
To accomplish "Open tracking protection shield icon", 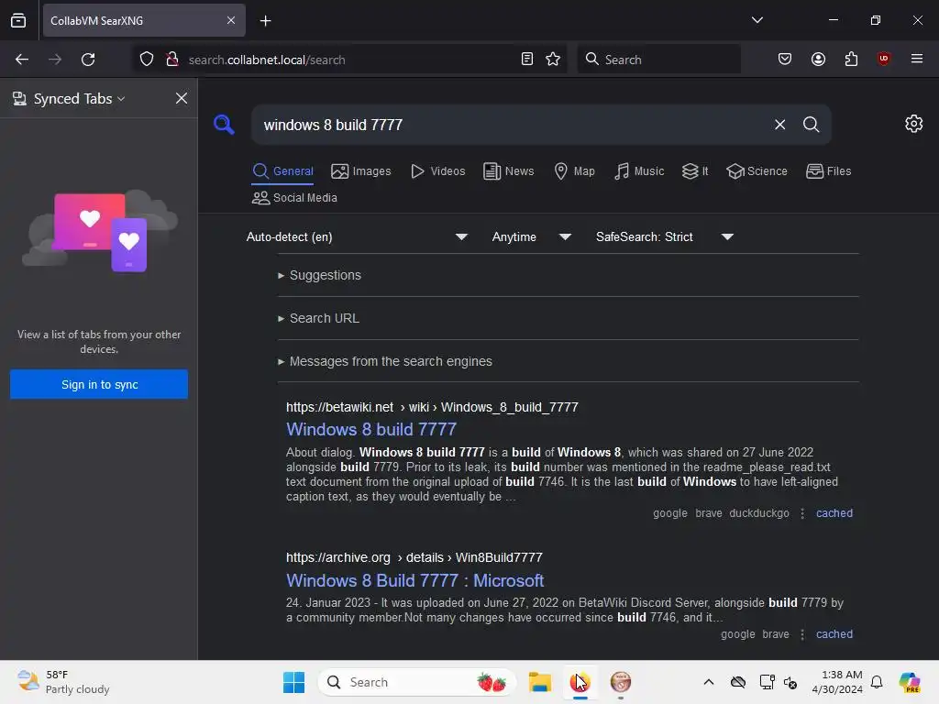I will pos(147,60).
